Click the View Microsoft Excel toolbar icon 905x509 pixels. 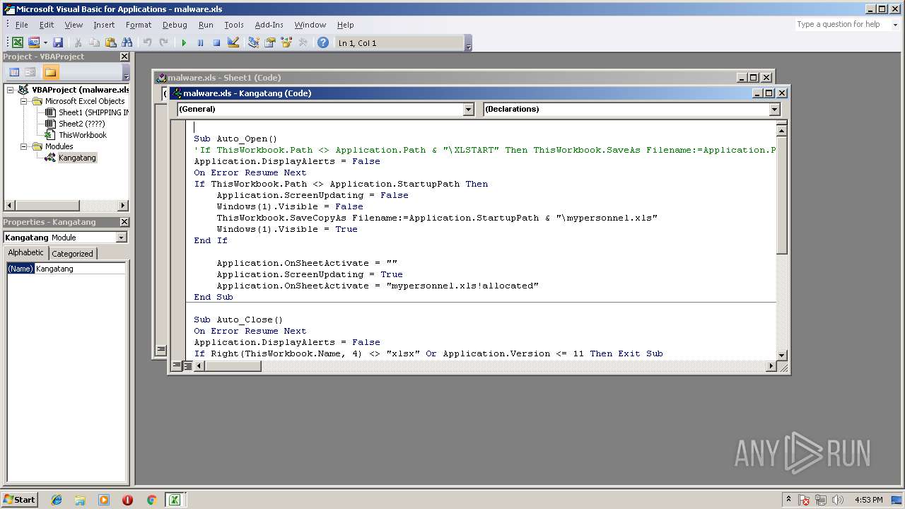(x=18, y=43)
